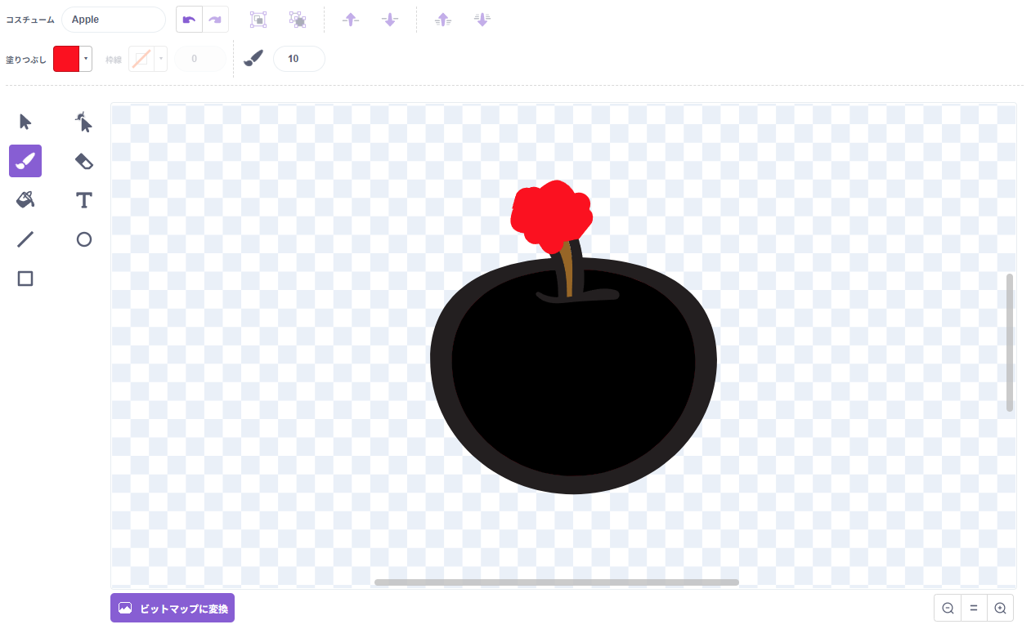Screen dimensions: 1031x629
Task: Select the Rectangle tool
Action: 25,279
